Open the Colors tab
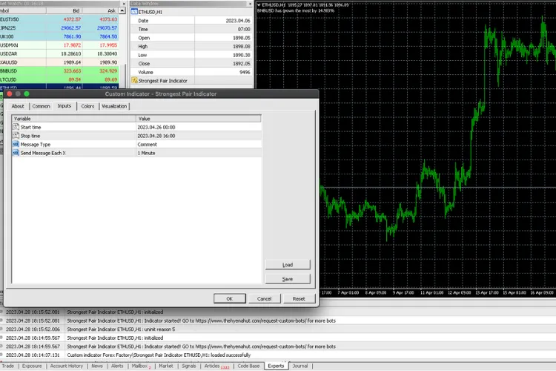556x371 pixels. [87, 106]
